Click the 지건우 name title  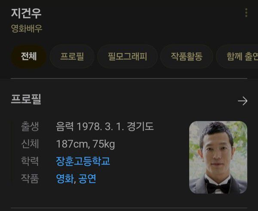tap(26, 13)
